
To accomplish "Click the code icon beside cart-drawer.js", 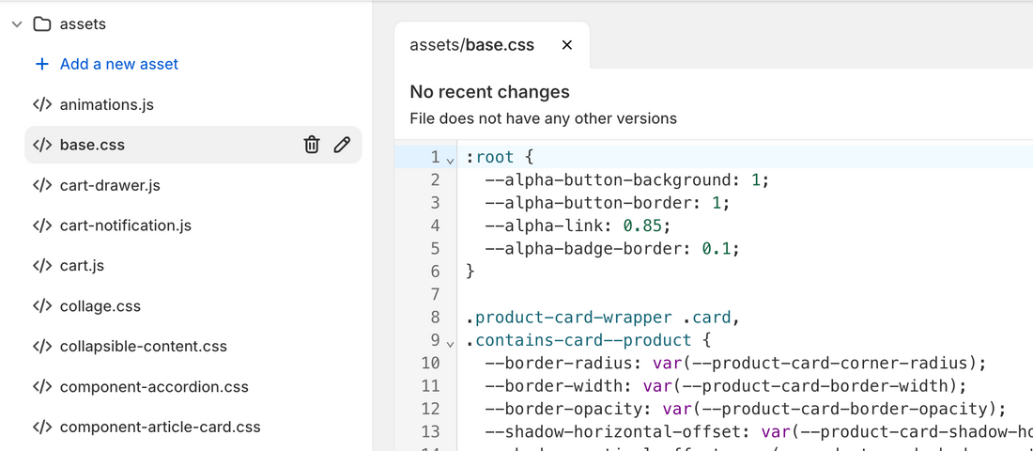I will tap(41, 185).
